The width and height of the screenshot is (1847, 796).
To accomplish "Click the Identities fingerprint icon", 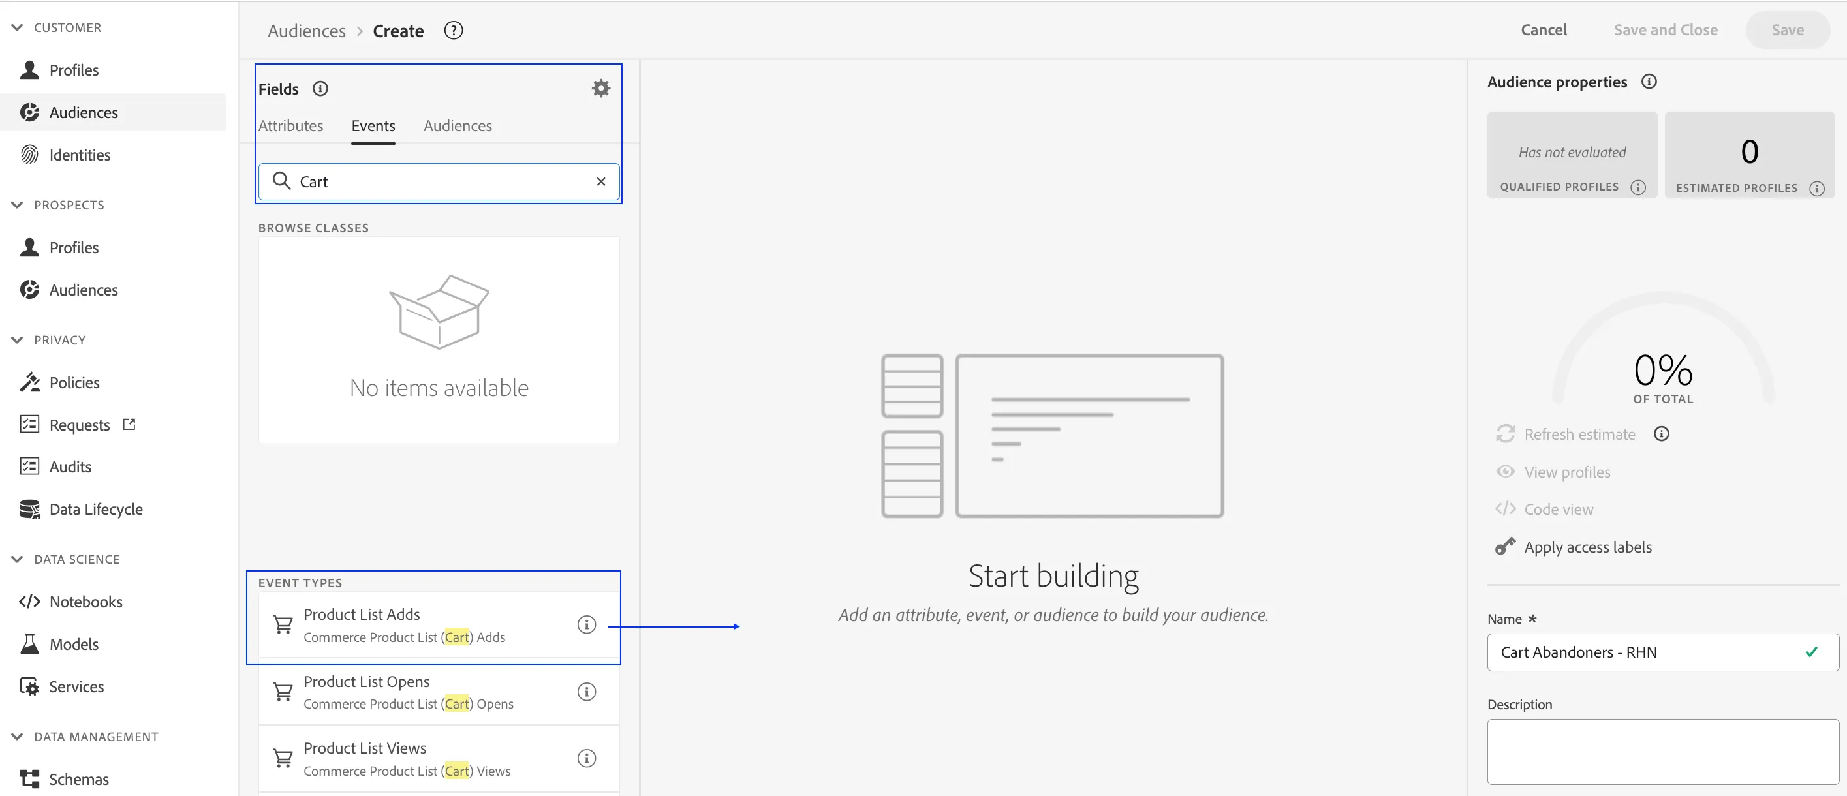I will coord(29,155).
